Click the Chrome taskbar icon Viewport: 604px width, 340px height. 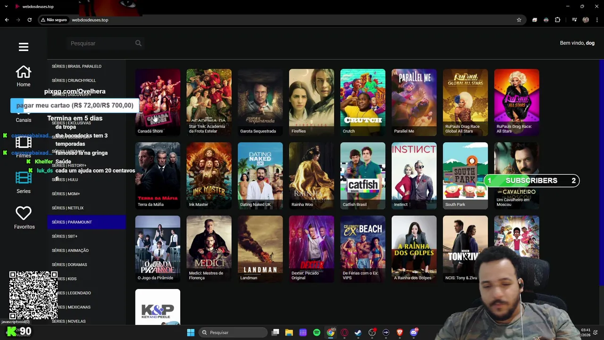point(331,332)
